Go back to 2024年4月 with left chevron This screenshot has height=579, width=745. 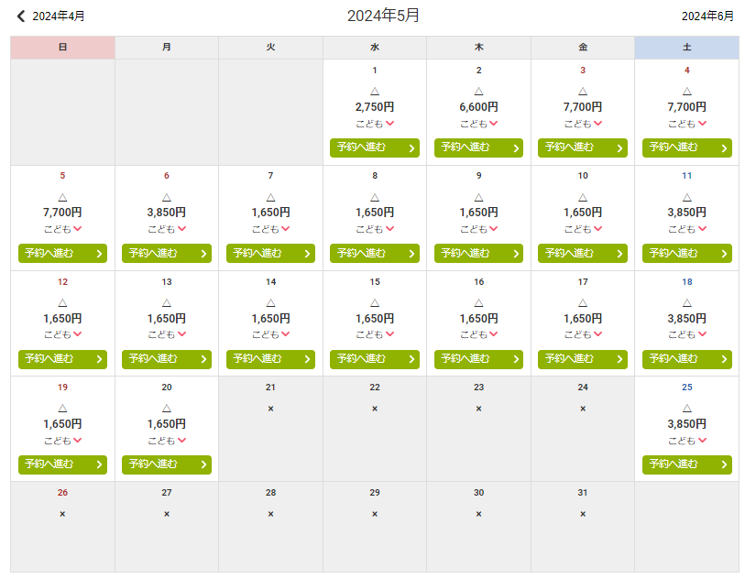pos(22,16)
